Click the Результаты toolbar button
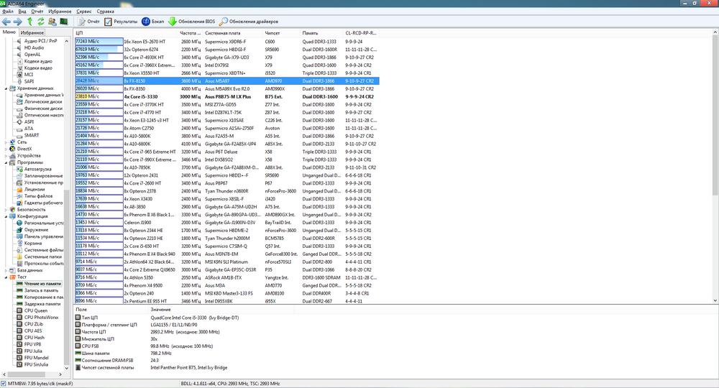 click(121, 22)
